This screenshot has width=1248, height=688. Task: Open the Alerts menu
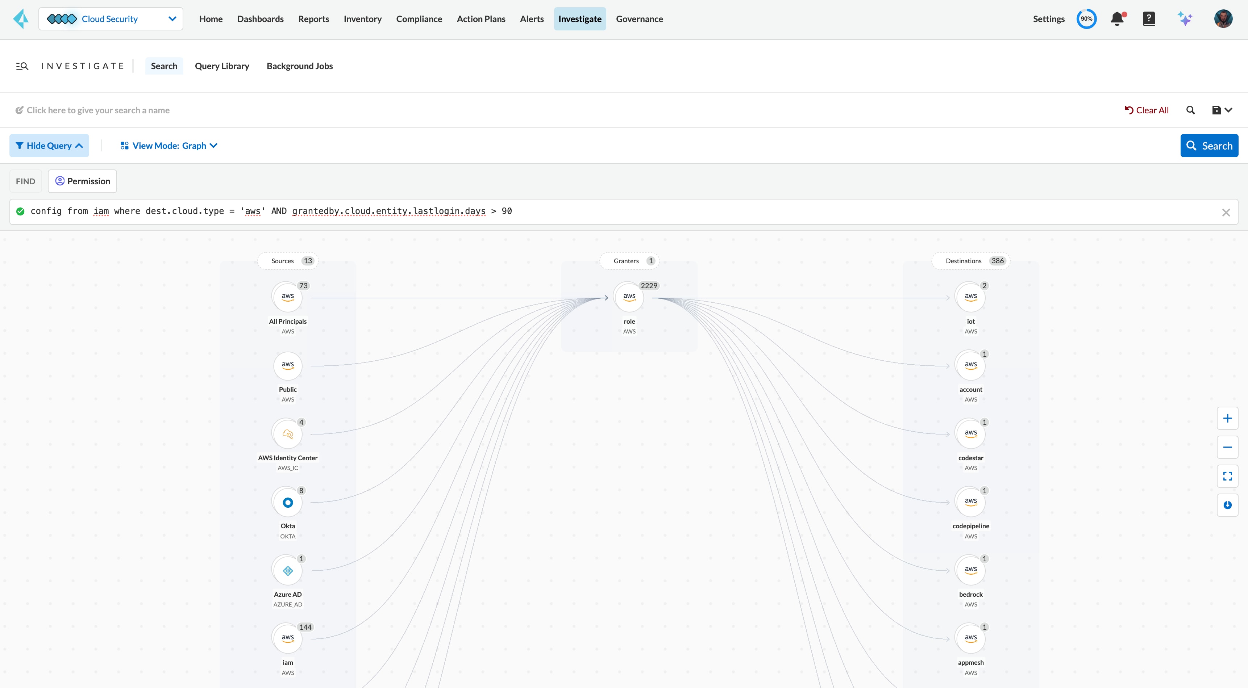click(532, 19)
